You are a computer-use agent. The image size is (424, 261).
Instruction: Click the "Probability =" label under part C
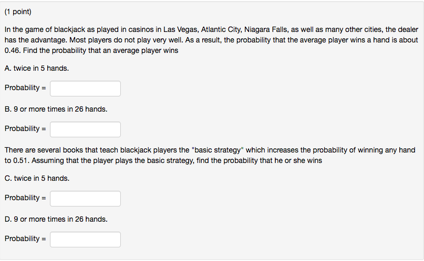pyautogui.click(x=25, y=198)
